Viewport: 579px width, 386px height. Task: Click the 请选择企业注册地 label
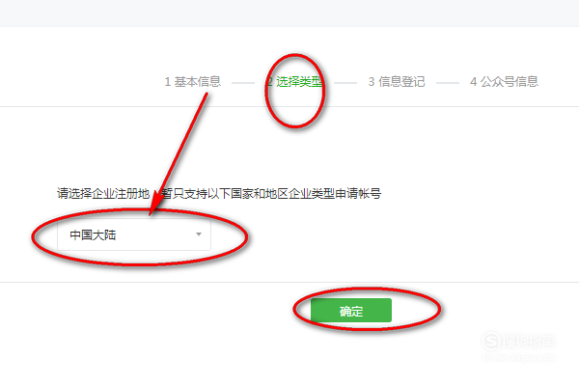pyautogui.click(x=103, y=193)
